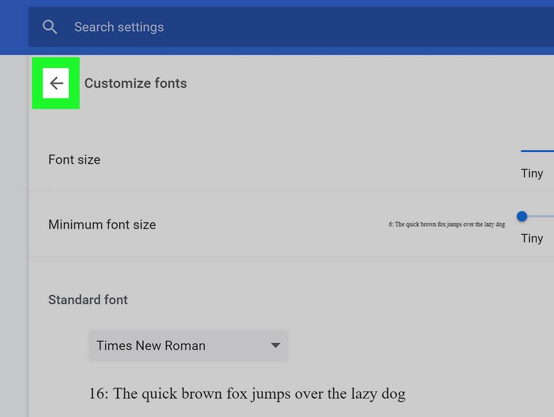Click blank space in the Font size row
Viewport: 554px width, 417px height.
pos(289,160)
